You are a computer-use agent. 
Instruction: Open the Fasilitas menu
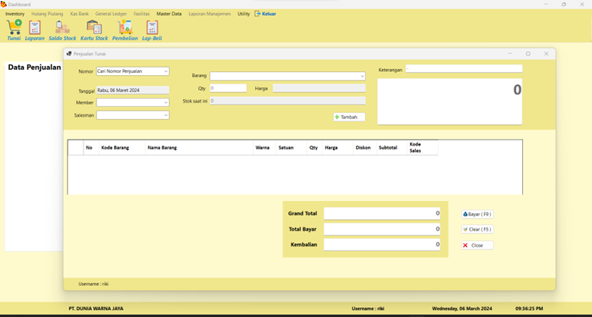[142, 14]
